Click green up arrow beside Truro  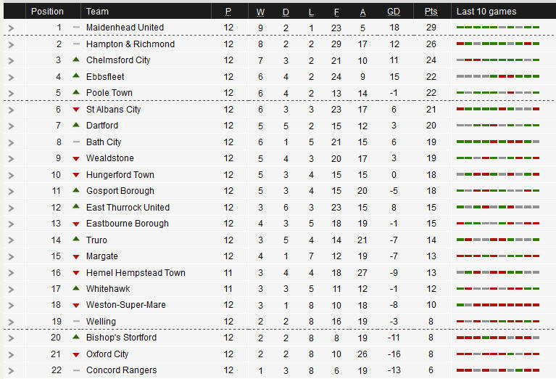coord(76,240)
